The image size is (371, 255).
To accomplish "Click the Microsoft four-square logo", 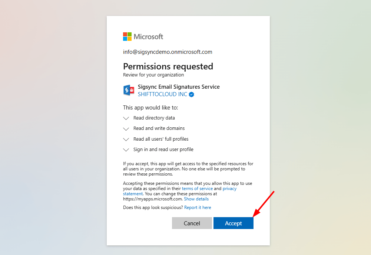I will tap(127, 36).
